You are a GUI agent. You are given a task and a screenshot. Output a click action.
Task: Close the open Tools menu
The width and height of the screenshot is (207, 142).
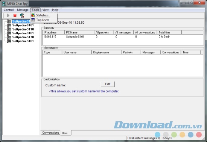pyautogui.click(x=35, y=10)
